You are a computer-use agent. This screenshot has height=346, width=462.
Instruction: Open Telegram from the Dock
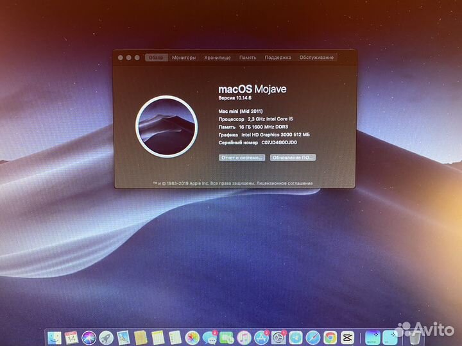click(296, 338)
